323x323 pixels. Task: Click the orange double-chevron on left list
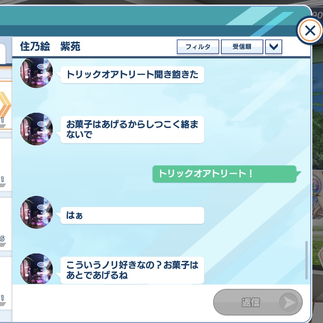(5, 105)
